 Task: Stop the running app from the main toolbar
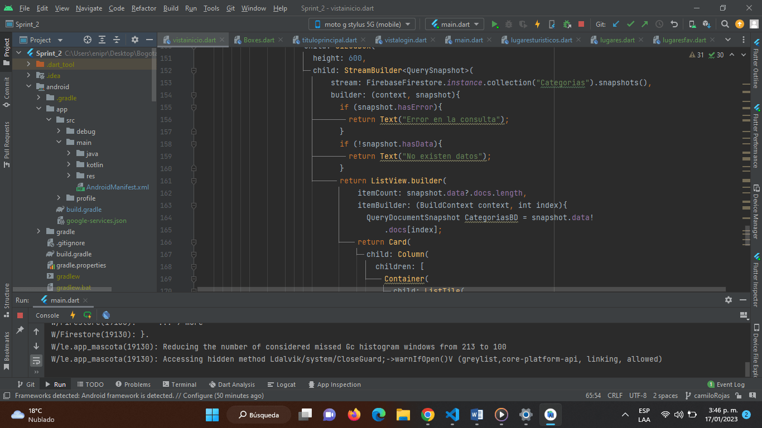(x=581, y=24)
